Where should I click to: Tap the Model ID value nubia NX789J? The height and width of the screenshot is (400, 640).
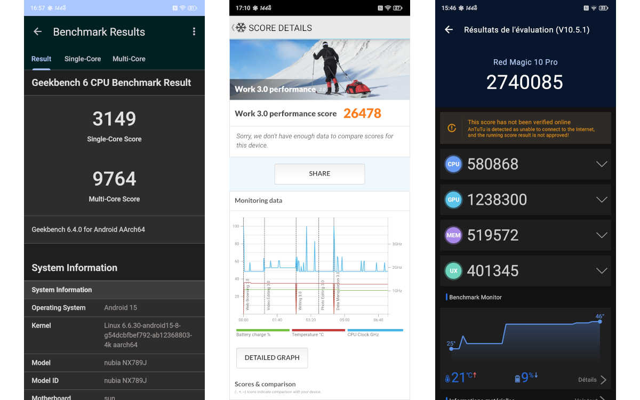pyautogui.click(x=125, y=381)
